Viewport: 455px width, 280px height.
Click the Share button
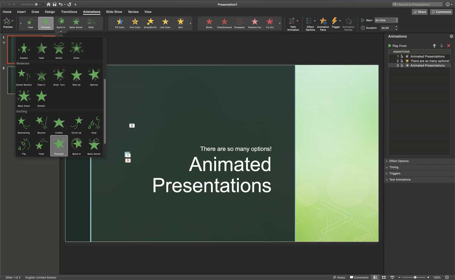[x=419, y=12]
